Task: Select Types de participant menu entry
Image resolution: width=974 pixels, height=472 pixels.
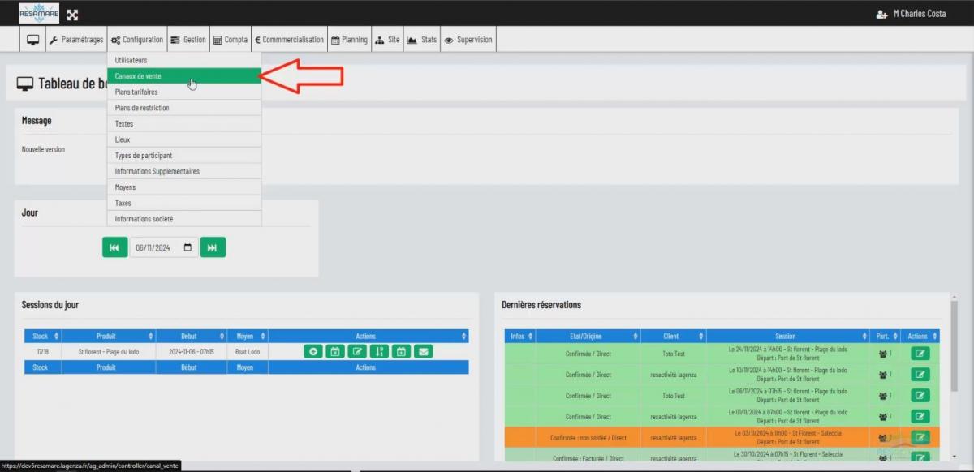Action: (x=184, y=156)
